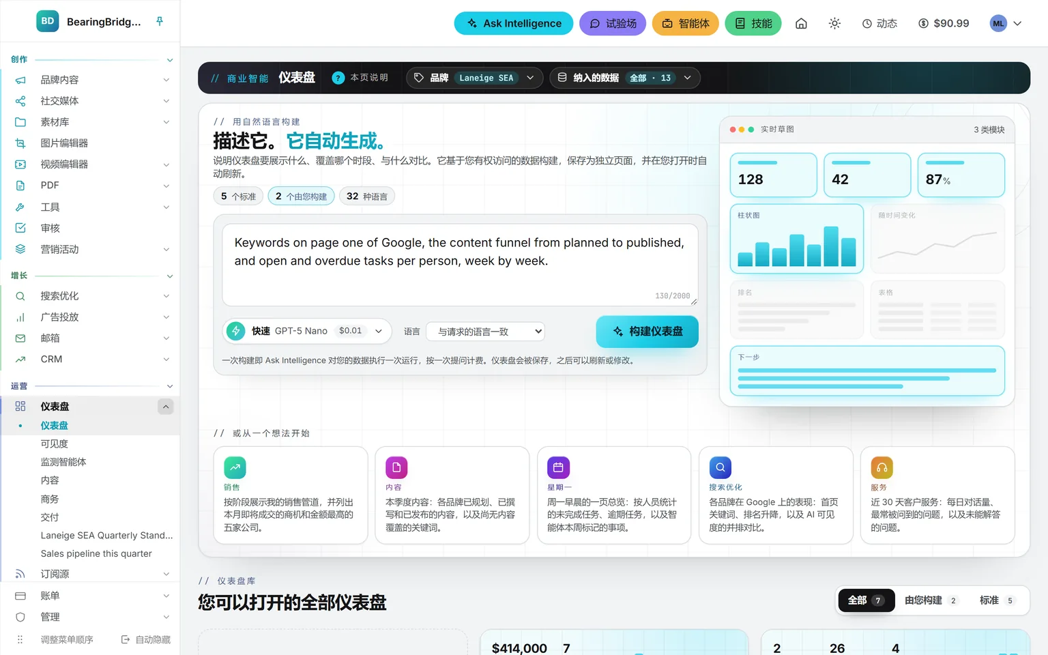1048x655 pixels.
Task: Open Sales pipeline this quarter item
Action: click(96, 553)
